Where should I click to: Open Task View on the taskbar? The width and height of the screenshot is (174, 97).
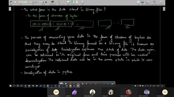pos(21,86)
